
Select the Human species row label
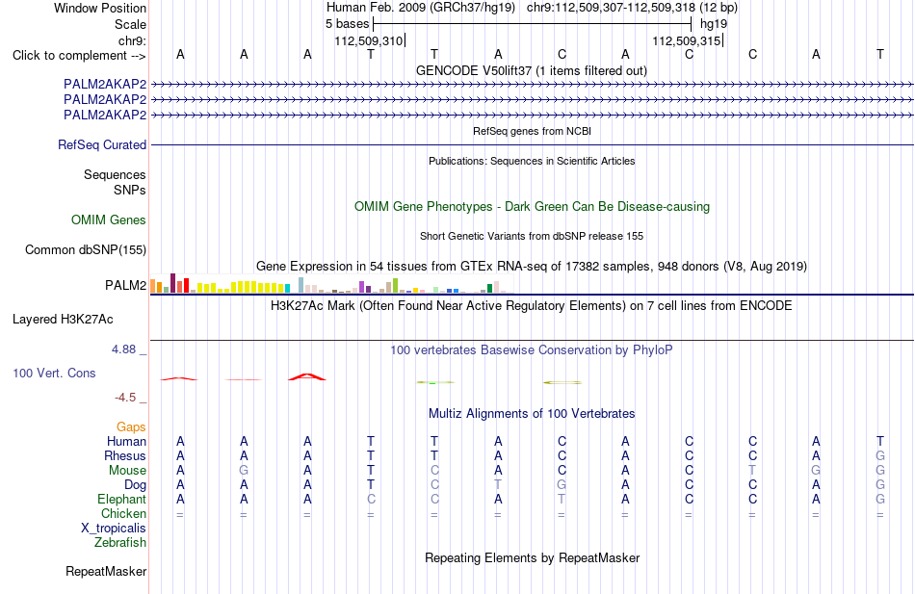pos(126,441)
